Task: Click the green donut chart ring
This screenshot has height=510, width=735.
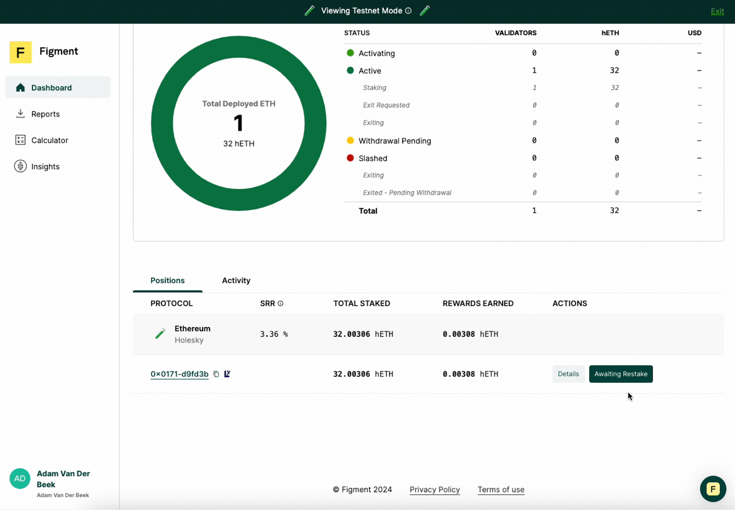Action: click(x=239, y=47)
